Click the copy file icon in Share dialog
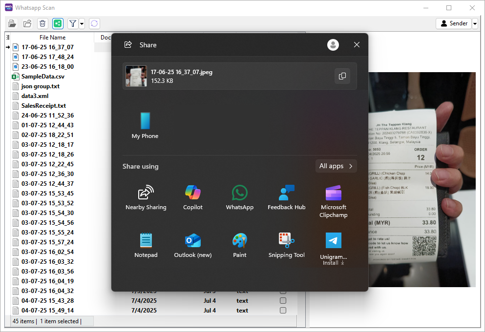Image resolution: width=485 pixels, height=332 pixels. click(342, 76)
